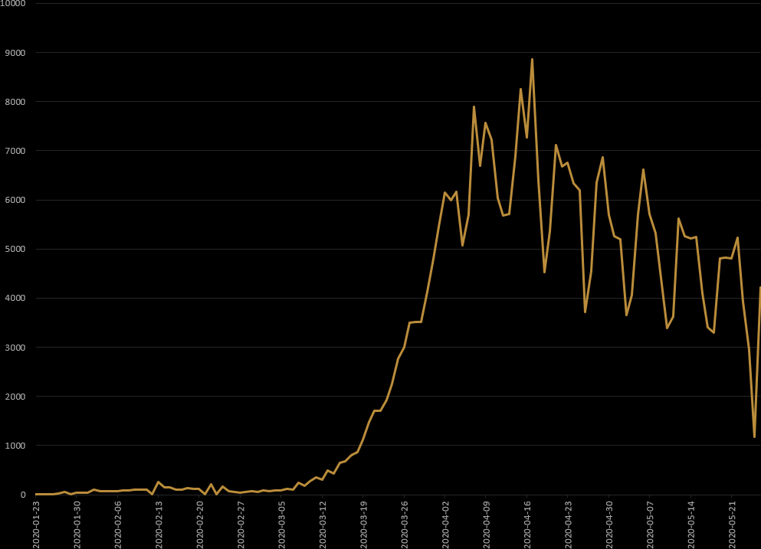Viewport: 761px width, 549px height.
Task: Click the 2020-03-19 x-axis date label
Action: [x=364, y=524]
